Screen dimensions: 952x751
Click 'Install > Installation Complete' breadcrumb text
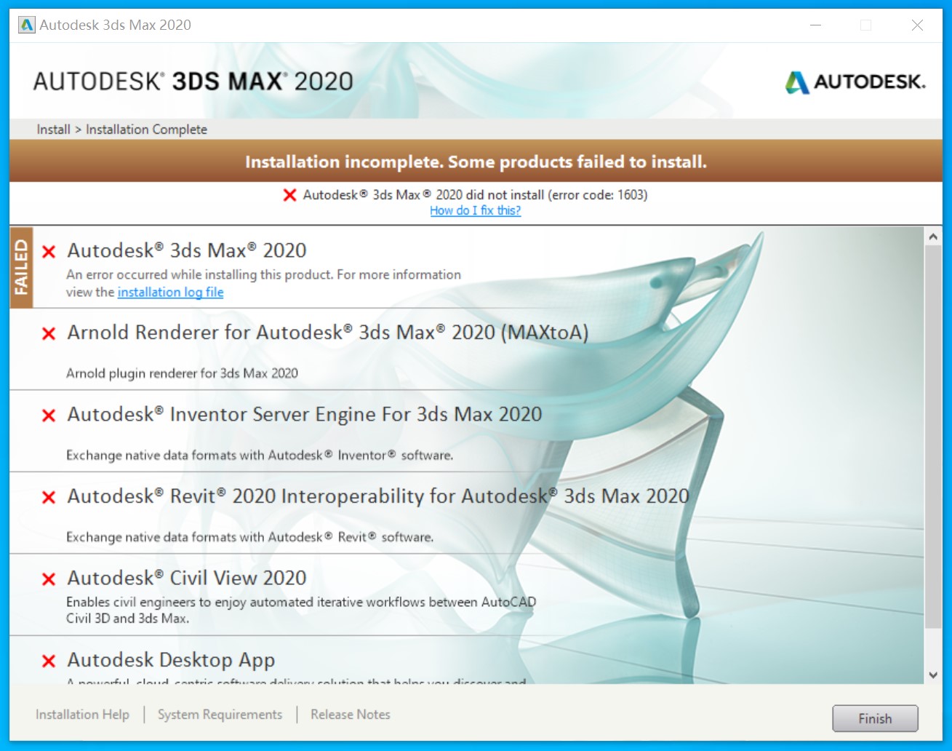tap(122, 130)
